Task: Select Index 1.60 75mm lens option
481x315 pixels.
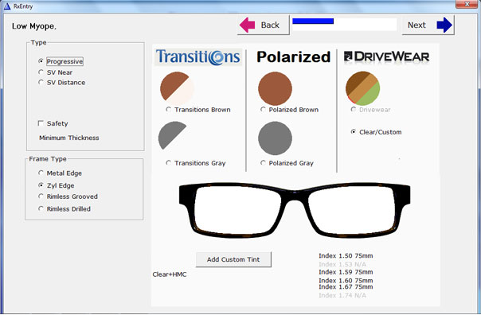Action: (346, 280)
